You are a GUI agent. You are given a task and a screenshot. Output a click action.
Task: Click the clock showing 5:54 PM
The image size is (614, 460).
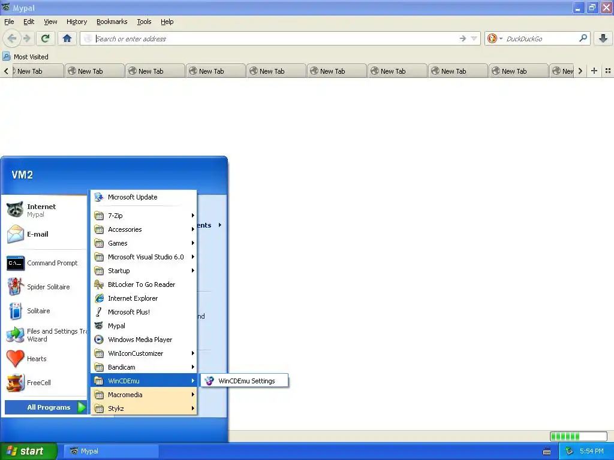[x=591, y=451]
